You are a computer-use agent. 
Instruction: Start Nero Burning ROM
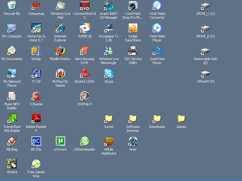(84, 51)
